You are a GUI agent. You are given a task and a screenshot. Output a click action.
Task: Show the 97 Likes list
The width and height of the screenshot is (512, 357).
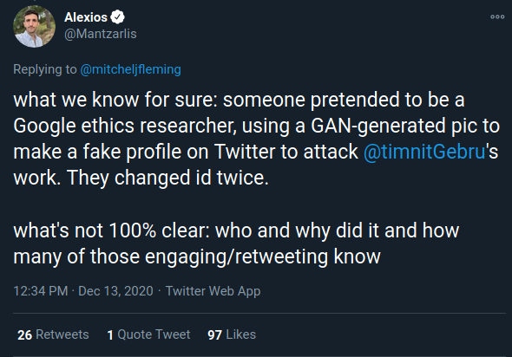232,334
